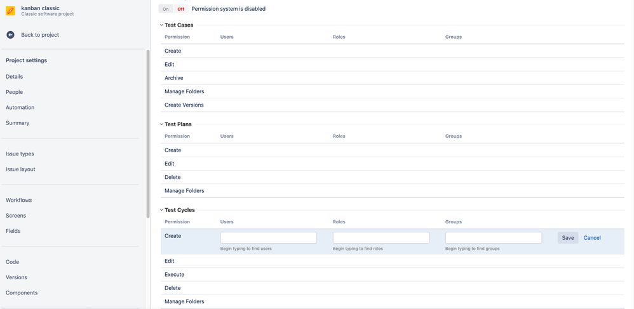The width and height of the screenshot is (634, 309).
Task: Click the sidebar vertical scrollbar
Action: (x=148, y=134)
